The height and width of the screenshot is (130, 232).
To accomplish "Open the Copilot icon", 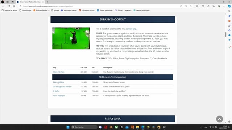I will 229,6.
